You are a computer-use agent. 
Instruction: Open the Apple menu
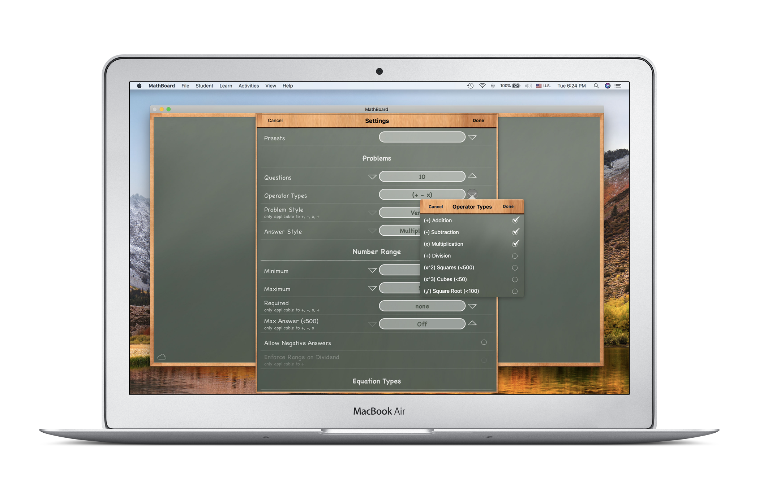coord(139,86)
